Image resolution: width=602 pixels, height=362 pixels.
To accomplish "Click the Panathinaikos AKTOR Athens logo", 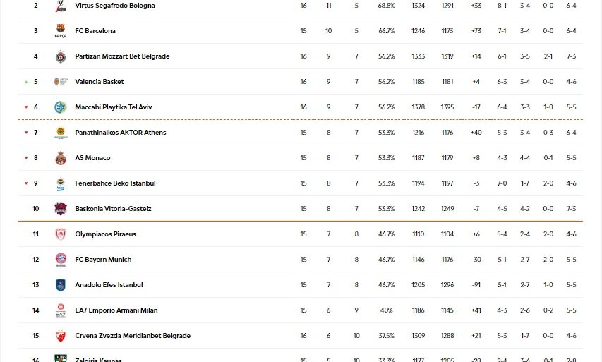I will pos(60,133).
